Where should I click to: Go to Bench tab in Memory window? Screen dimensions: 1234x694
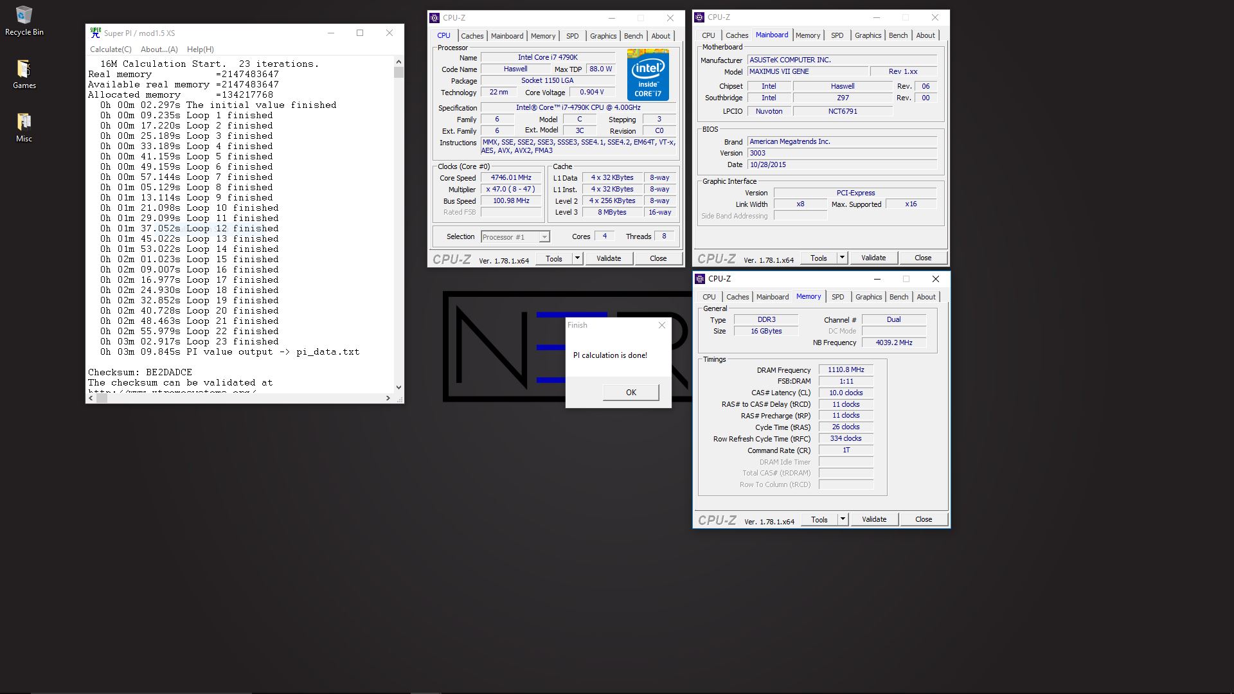[x=899, y=297]
